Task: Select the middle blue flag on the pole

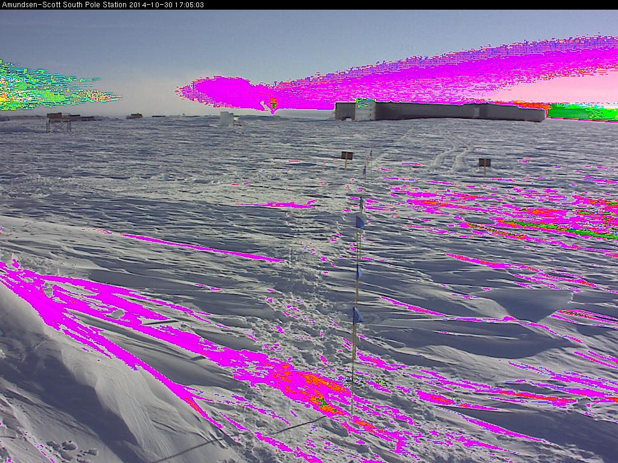Action: [358, 272]
